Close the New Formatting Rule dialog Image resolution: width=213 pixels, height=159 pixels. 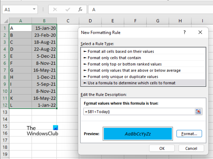[201, 32]
